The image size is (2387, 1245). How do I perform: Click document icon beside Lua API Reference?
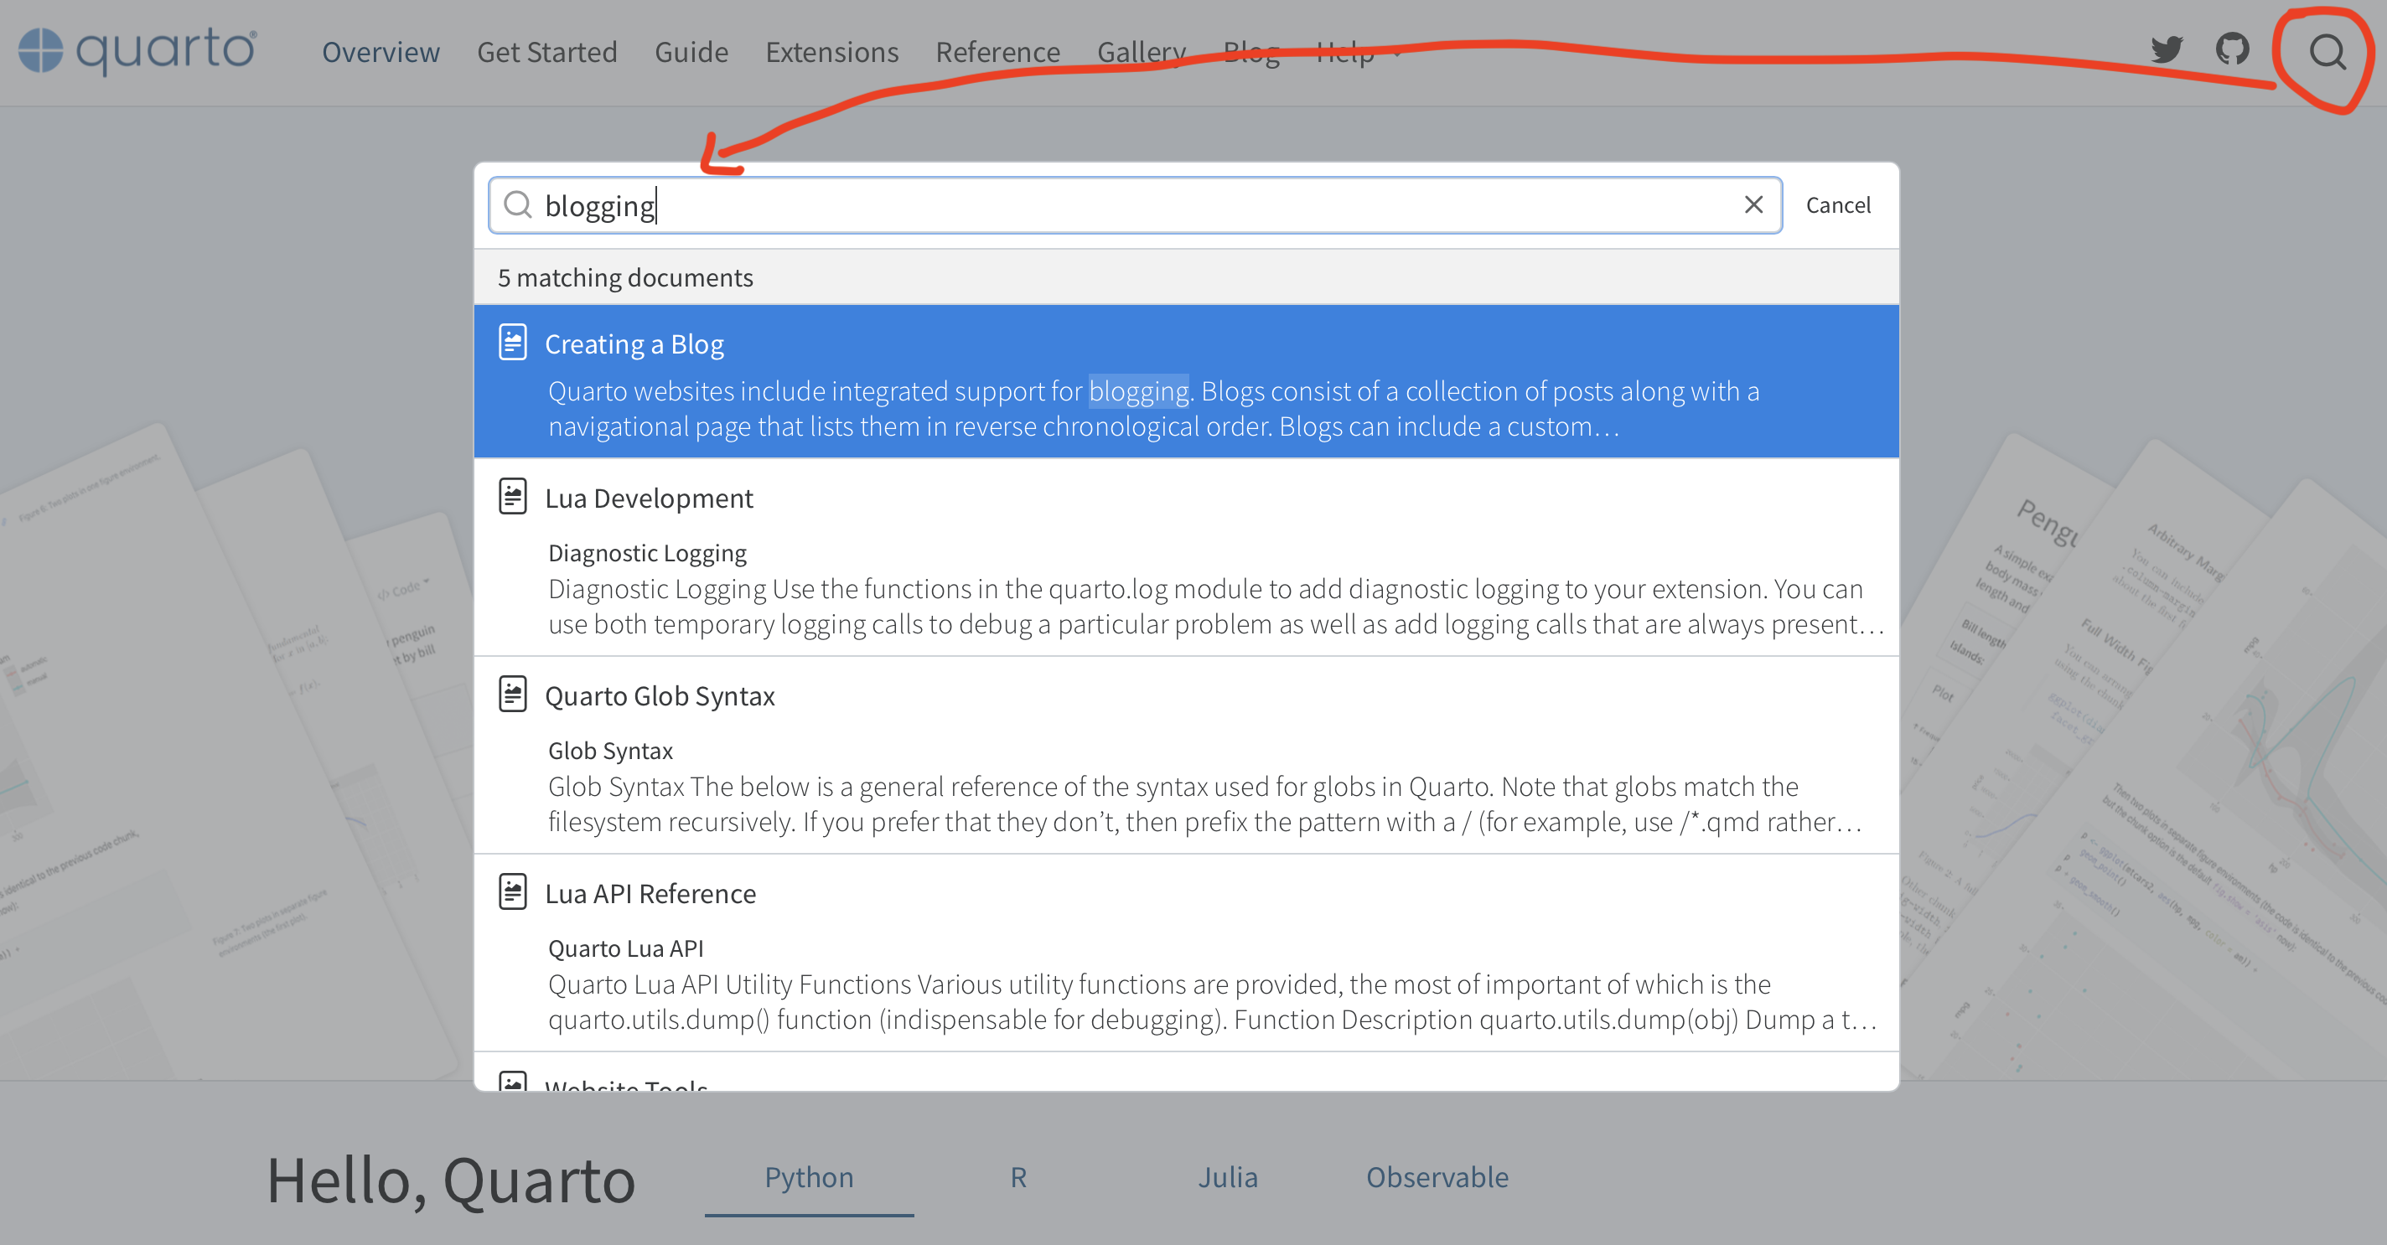[x=512, y=891]
